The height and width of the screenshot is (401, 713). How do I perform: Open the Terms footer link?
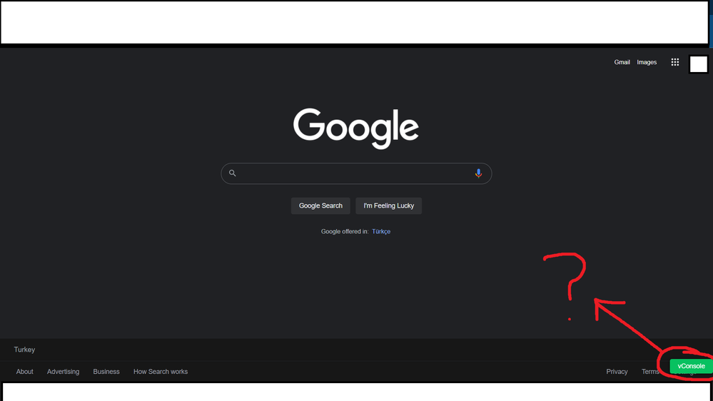(650, 372)
